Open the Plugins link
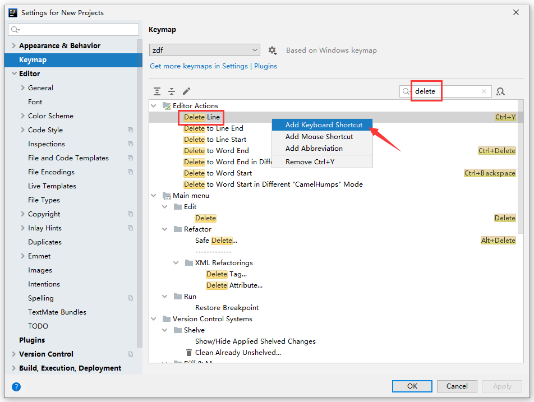This screenshot has width=534, height=402. pos(265,66)
